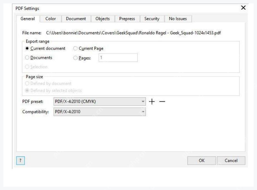The image size is (257, 190).
Task: Click the Compatibility label
Action: tap(36, 112)
